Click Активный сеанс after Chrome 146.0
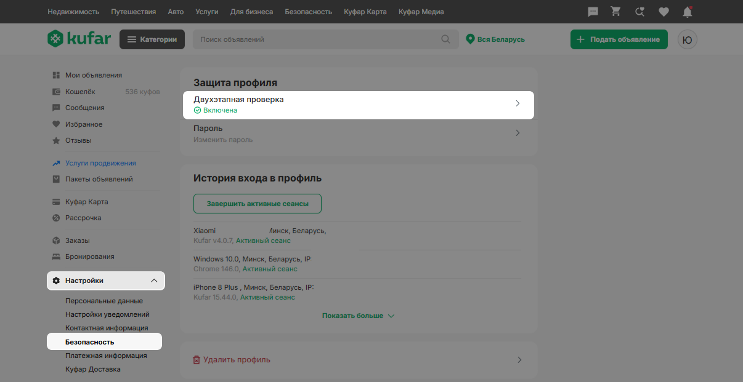The height and width of the screenshot is (382, 743). coord(270,269)
